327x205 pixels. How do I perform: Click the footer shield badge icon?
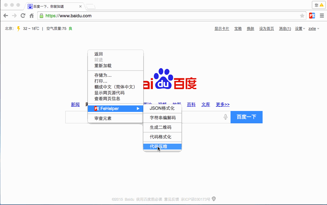pyautogui.click(x=214, y=199)
